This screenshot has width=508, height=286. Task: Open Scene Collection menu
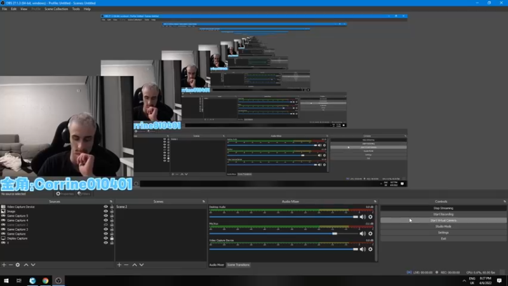point(56,9)
